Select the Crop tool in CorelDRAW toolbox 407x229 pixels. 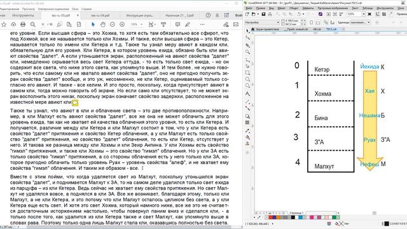click(247, 45)
